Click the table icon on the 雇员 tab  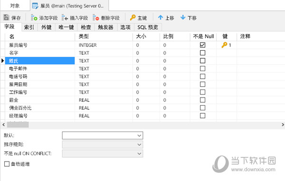(35, 6)
